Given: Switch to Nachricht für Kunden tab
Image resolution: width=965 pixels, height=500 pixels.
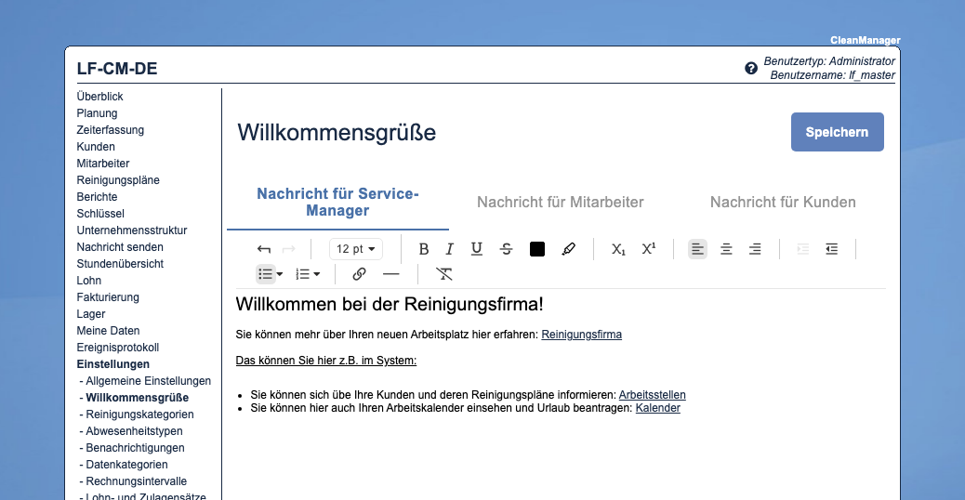Looking at the screenshot, I should (783, 203).
